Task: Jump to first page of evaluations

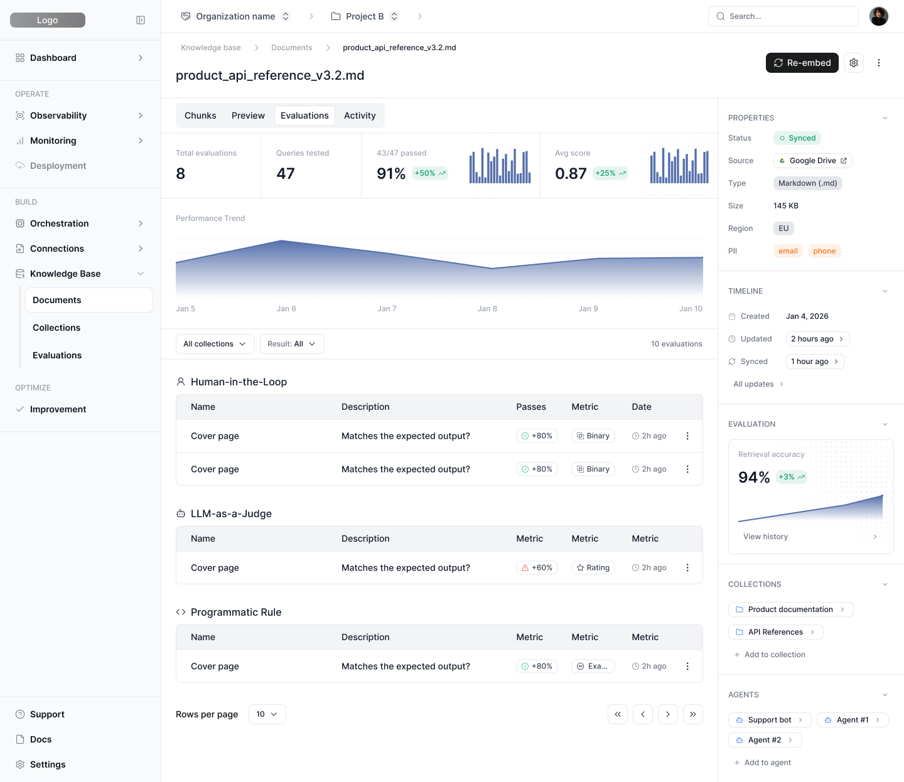Action: point(618,714)
